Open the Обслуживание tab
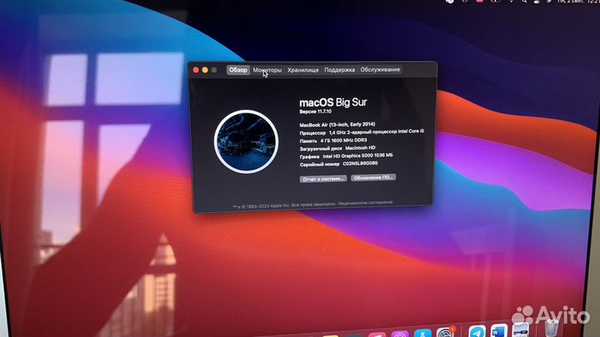The height and width of the screenshot is (337, 600). (380, 70)
